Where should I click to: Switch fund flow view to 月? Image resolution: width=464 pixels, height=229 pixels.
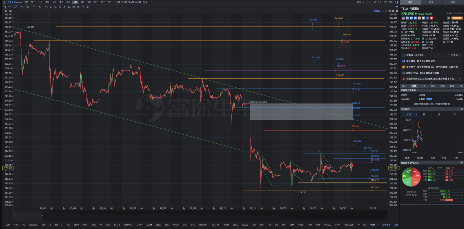coord(454,114)
